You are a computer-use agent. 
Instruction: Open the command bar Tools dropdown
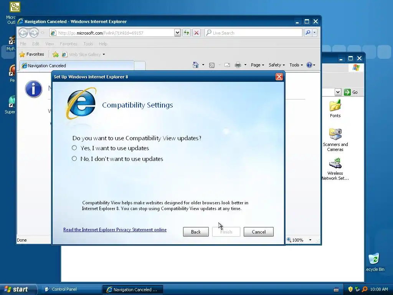(x=296, y=65)
